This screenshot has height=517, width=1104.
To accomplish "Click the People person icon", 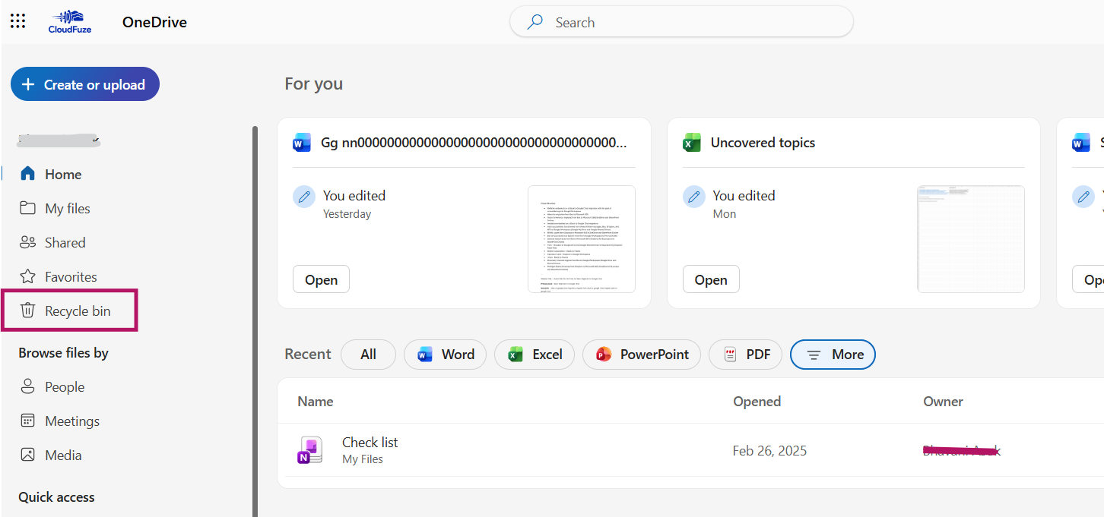I will click(x=27, y=386).
